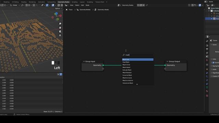This screenshot has width=219, height=123.
Task: Click the pin icon beside node group name
Action: (x=147, y=5)
